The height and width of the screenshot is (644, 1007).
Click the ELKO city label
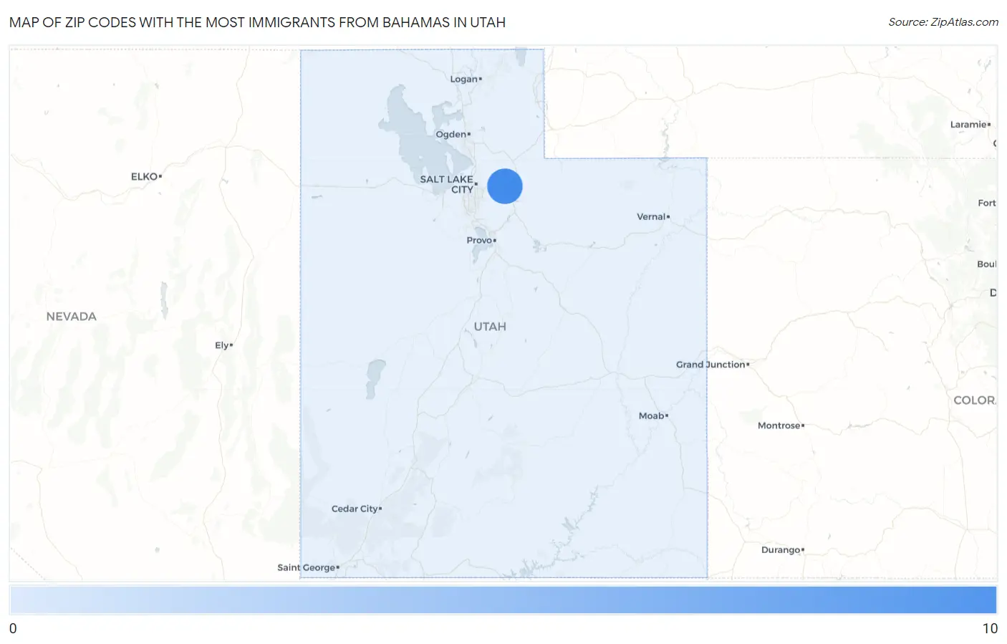coord(144,176)
